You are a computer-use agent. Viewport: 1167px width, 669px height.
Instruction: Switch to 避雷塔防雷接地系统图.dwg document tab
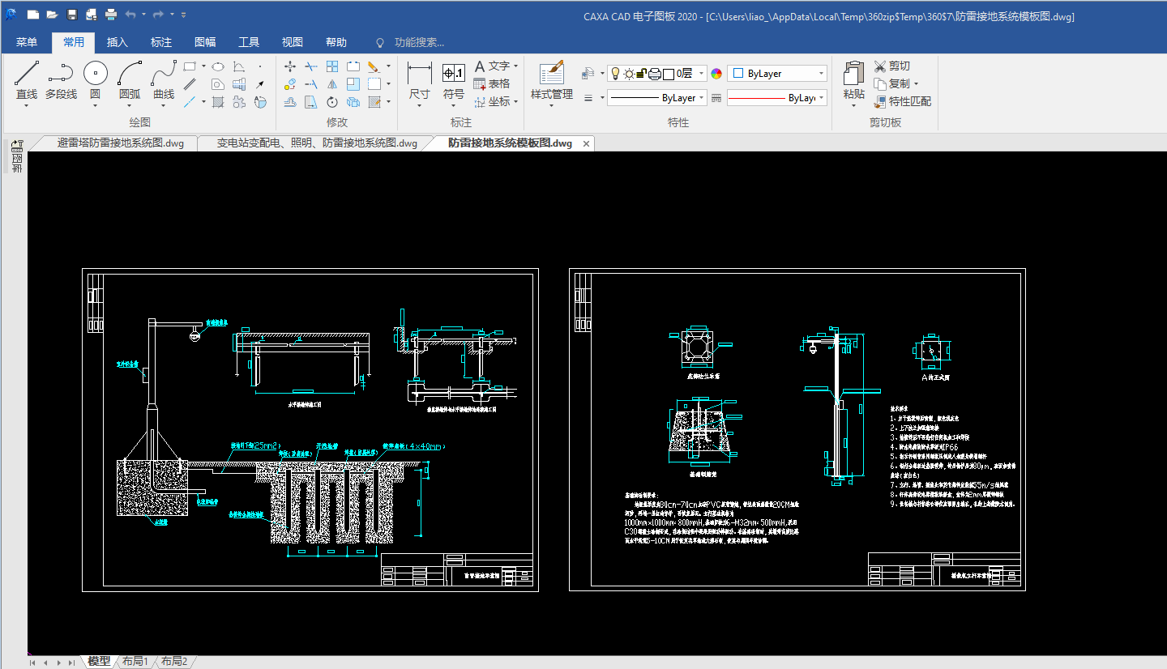click(120, 143)
